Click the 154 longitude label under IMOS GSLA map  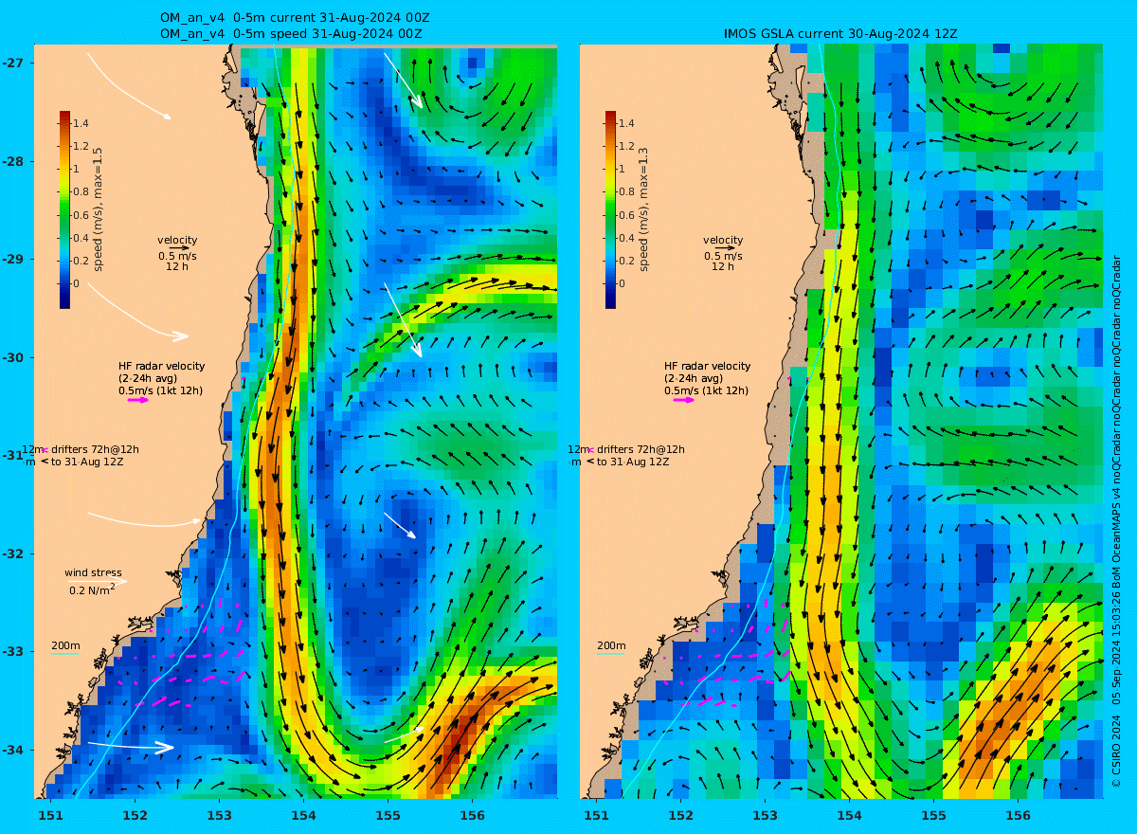pyautogui.click(x=849, y=815)
